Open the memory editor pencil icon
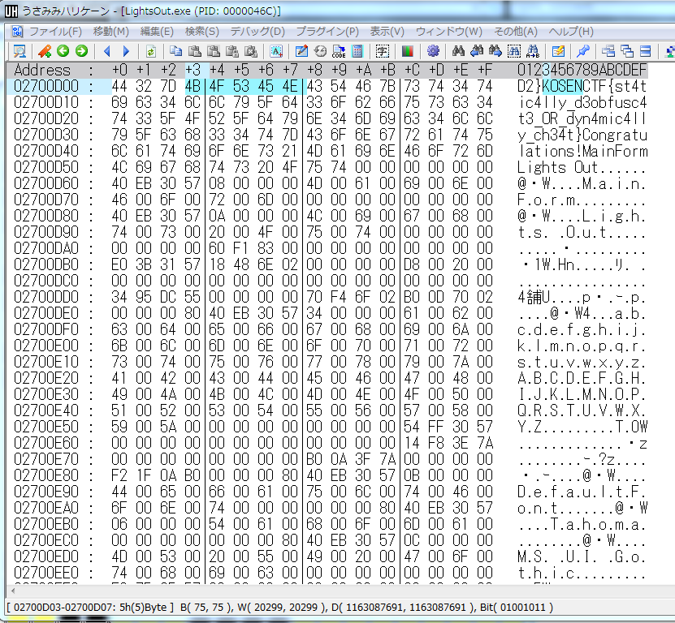The image size is (675, 623). click(301, 50)
